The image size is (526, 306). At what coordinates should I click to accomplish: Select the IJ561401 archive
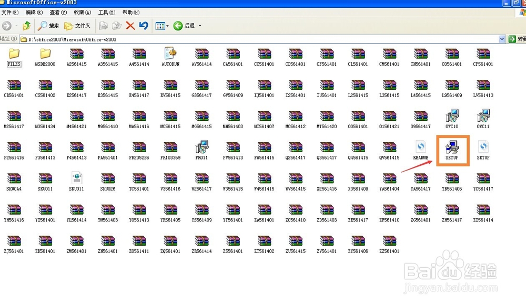point(264,89)
